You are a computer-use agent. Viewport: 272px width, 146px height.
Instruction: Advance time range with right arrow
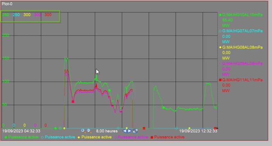point(130,131)
